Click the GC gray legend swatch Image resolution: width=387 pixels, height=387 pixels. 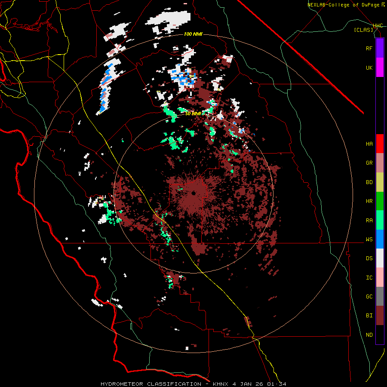[380, 296]
